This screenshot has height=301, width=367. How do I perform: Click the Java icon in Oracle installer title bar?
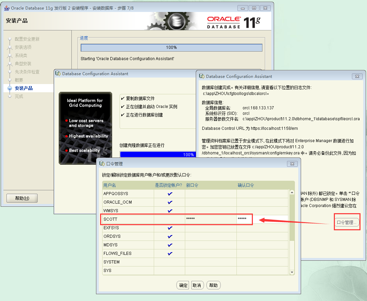(7, 8)
